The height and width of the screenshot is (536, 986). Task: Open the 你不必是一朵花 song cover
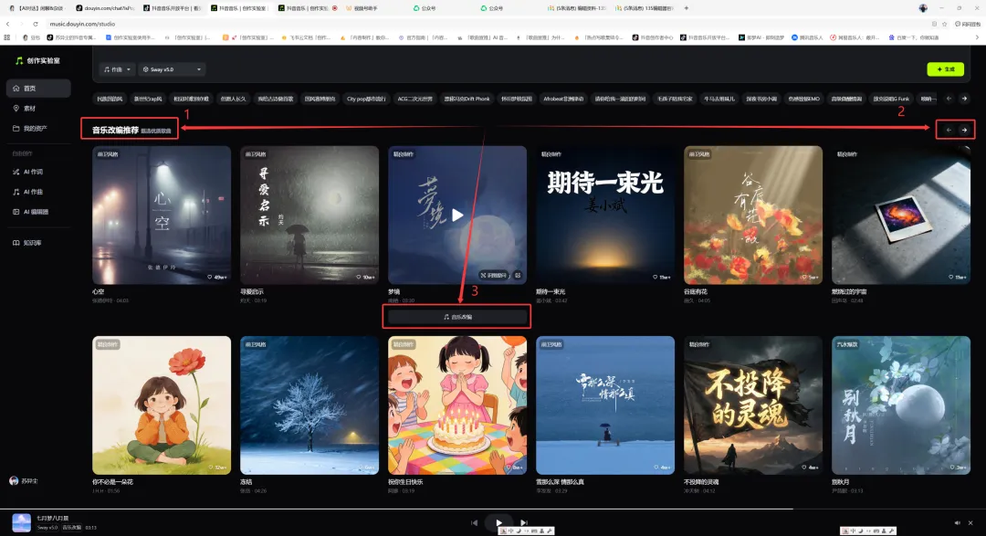pyautogui.click(x=162, y=405)
